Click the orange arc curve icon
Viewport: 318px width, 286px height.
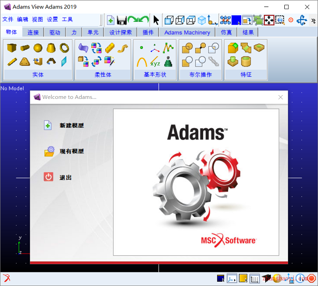click(142, 62)
